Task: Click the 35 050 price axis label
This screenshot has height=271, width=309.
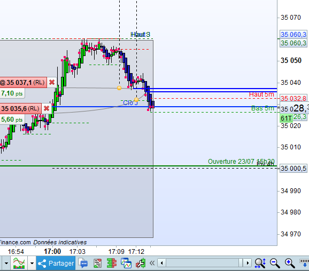Action: click(291, 60)
